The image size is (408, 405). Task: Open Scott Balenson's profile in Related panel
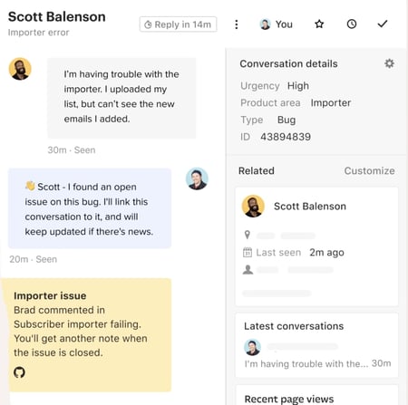310,207
